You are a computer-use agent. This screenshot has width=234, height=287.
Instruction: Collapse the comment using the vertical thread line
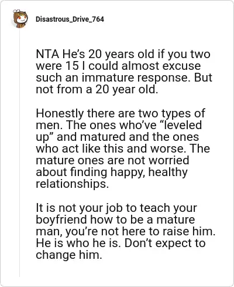pyautogui.click(x=19, y=153)
